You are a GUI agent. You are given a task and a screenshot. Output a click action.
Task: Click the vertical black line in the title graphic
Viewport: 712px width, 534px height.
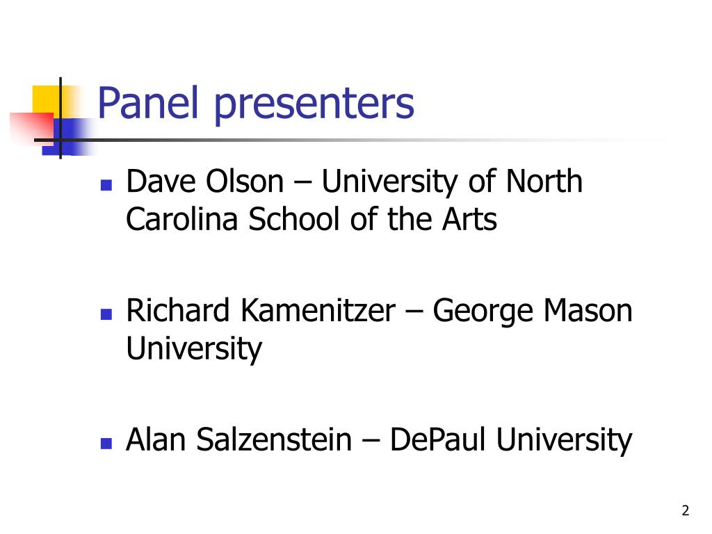pos(60,118)
